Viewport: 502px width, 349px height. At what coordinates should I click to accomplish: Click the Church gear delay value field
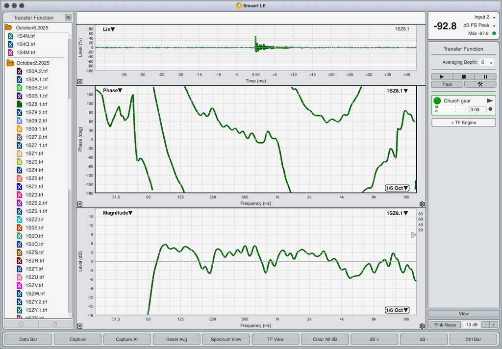[x=477, y=109]
